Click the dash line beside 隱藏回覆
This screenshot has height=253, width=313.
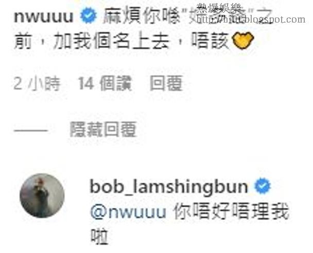(31, 130)
